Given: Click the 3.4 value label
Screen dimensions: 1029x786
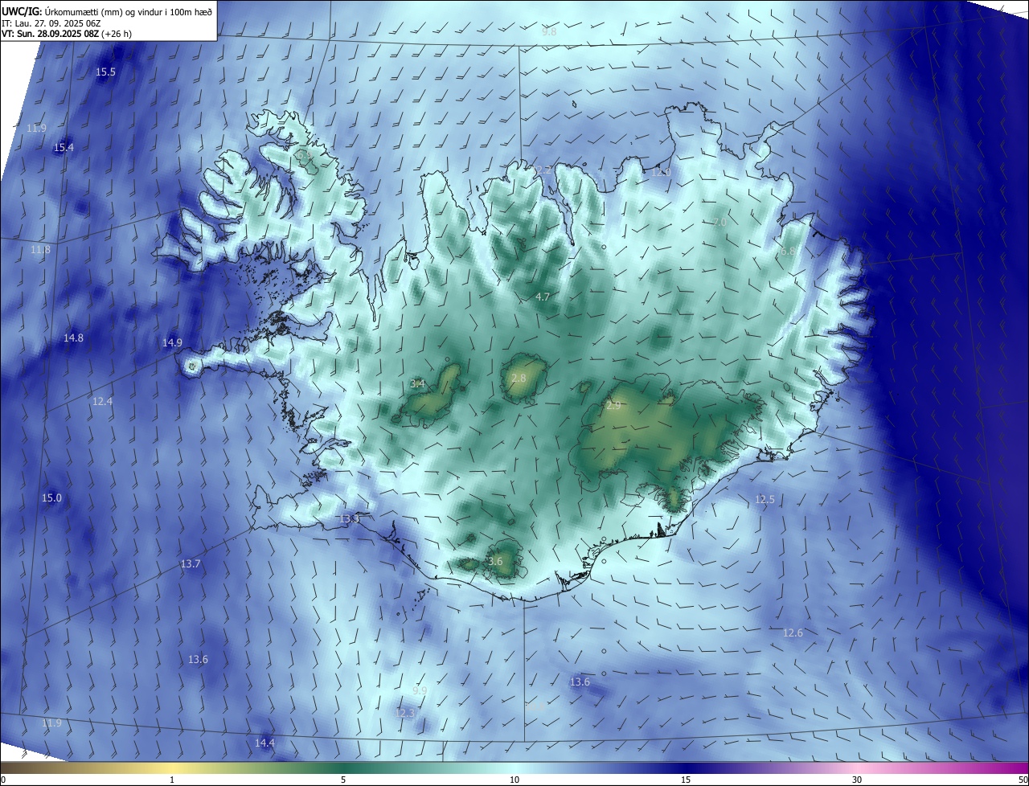Looking at the screenshot, I should 417,384.
